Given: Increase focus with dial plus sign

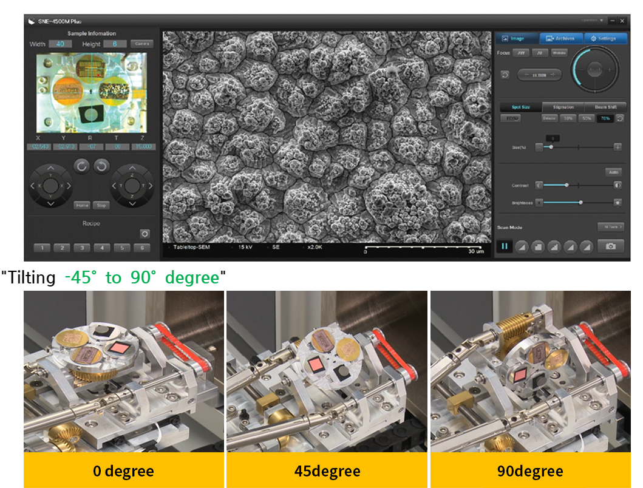Looking at the screenshot, I should click(610, 69).
